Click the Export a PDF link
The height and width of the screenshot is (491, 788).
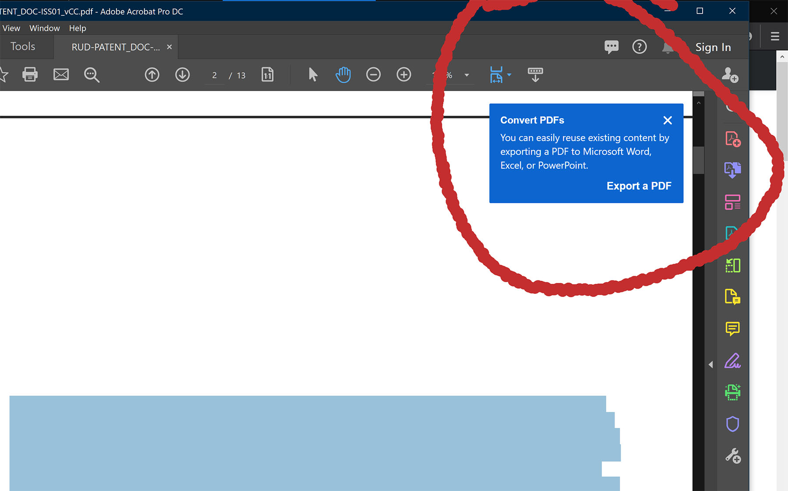point(639,186)
